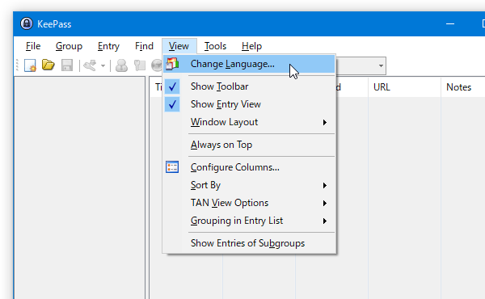
Task: Click the Add Entry key icon
Action: click(90, 65)
